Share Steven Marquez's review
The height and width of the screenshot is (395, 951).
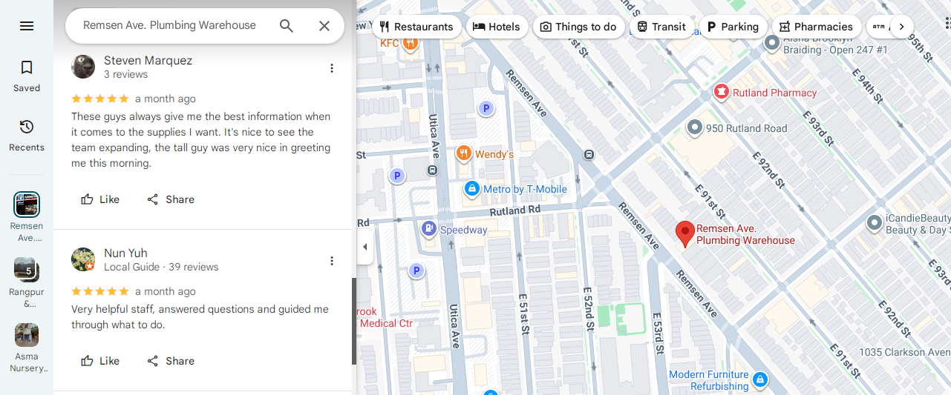[171, 199]
